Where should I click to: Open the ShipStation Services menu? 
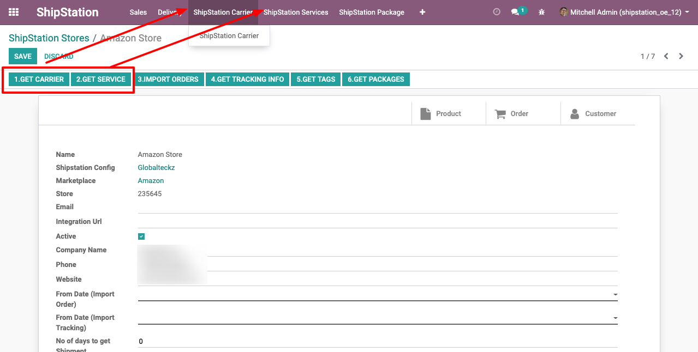[296, 12]
